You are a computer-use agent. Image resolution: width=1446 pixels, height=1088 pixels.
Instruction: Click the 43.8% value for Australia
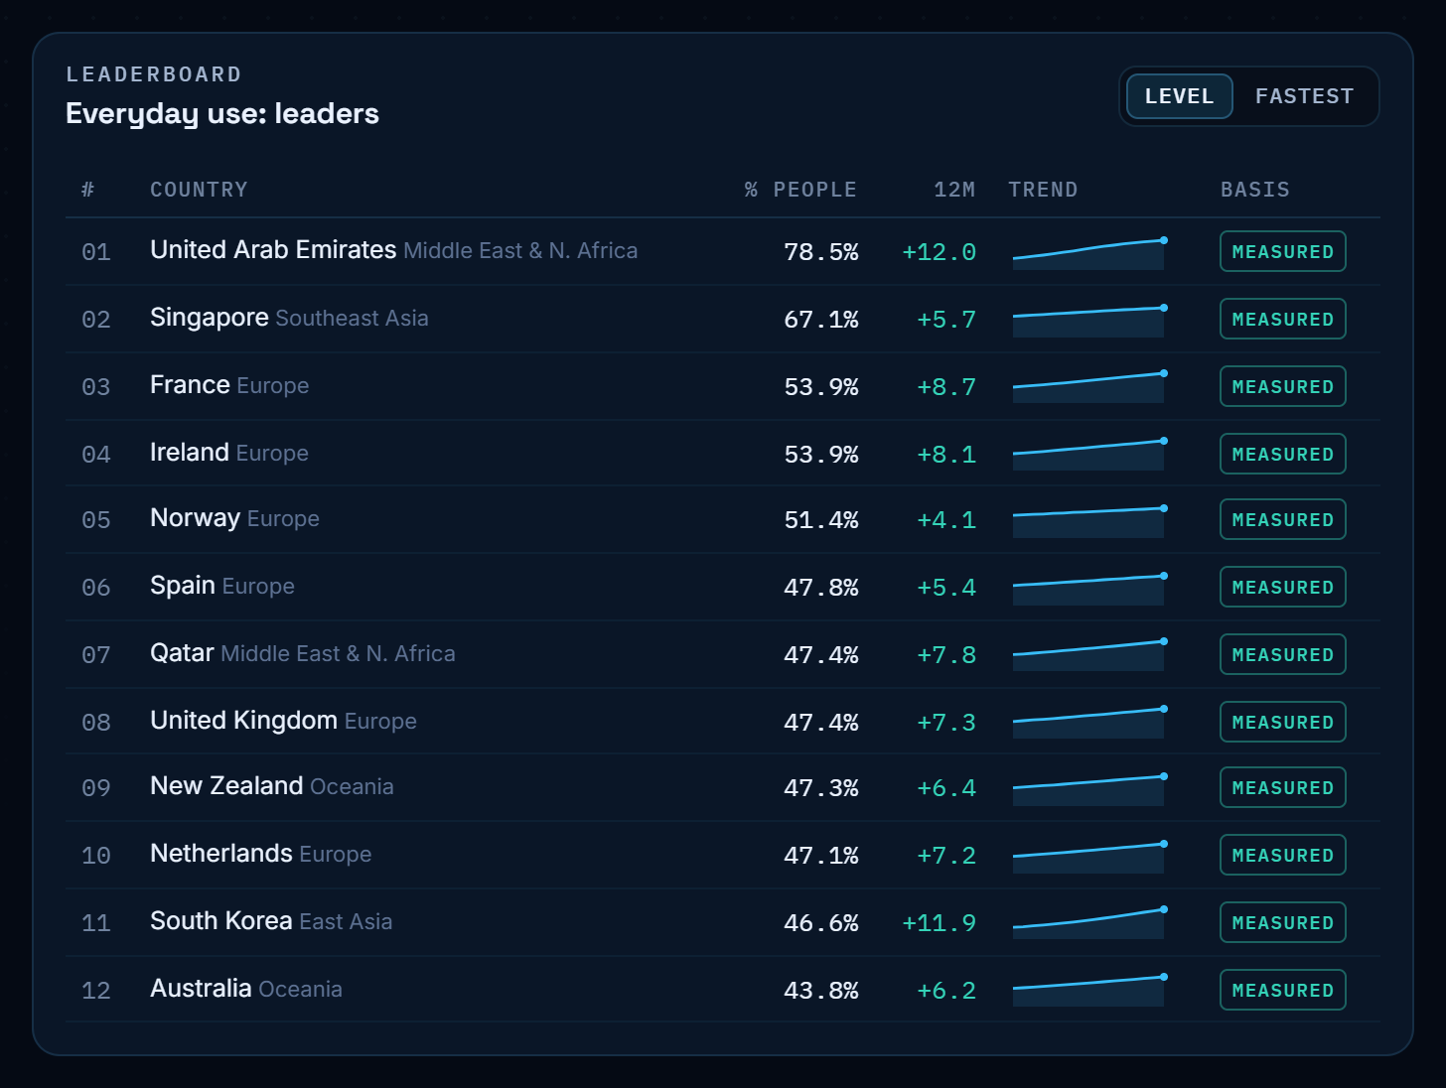821,991
